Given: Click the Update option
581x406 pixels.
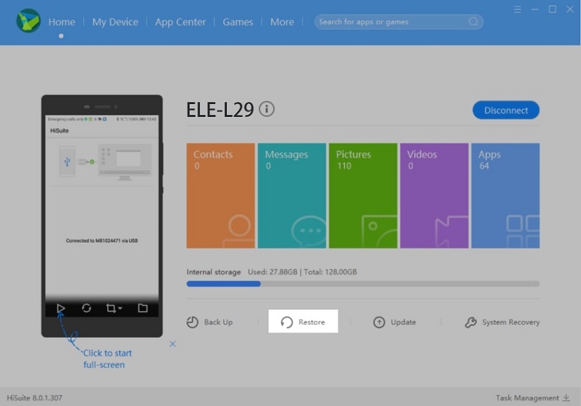Looking at the screenshot, I should click(x=395, y=322).
